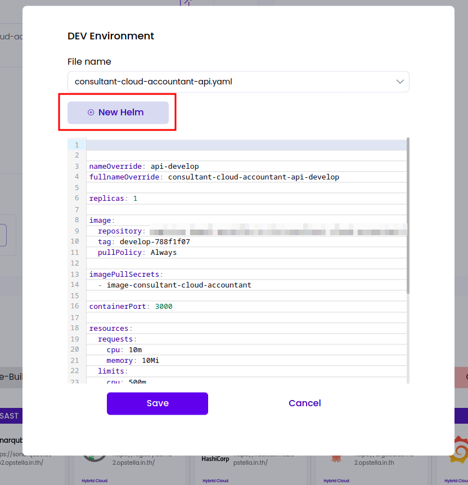Viewport: 468px width, 485px height.
Task: Click the 'replicas: 1' line
Action: pyautogui.click(x=113, y=198)
